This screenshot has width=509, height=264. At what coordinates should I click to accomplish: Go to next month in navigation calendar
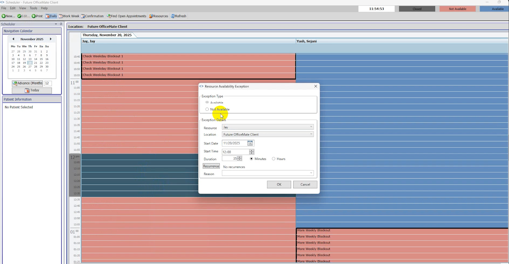(51, 39)
